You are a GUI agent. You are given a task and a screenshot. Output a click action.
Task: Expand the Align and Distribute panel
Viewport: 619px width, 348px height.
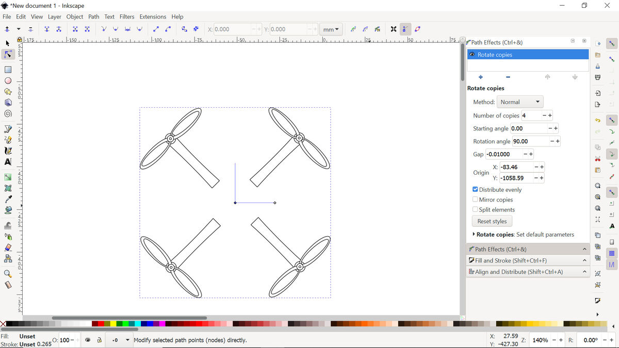tap(528, 272)
